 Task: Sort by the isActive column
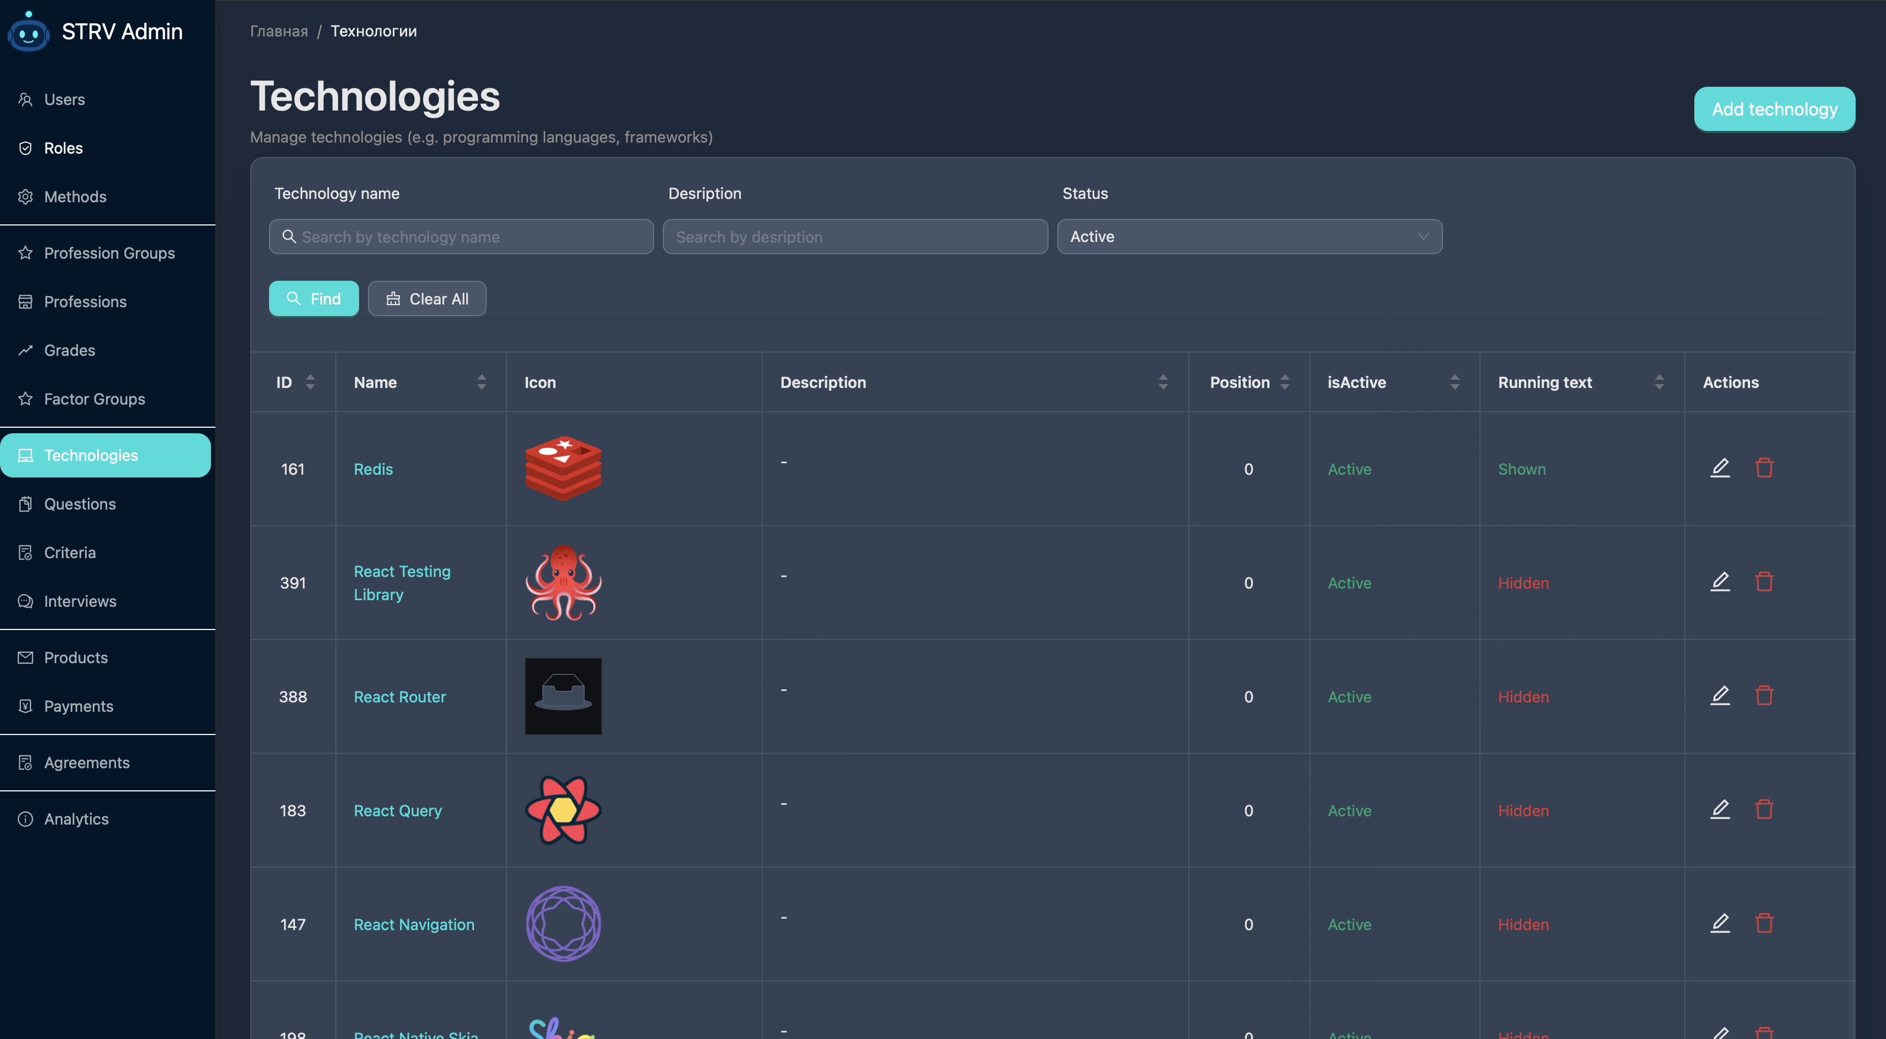[x=1454, y=382]
